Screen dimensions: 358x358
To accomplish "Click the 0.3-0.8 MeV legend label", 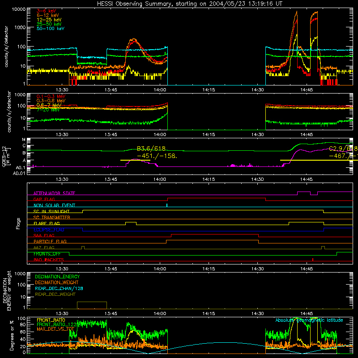I will click(x=51, y=101).
